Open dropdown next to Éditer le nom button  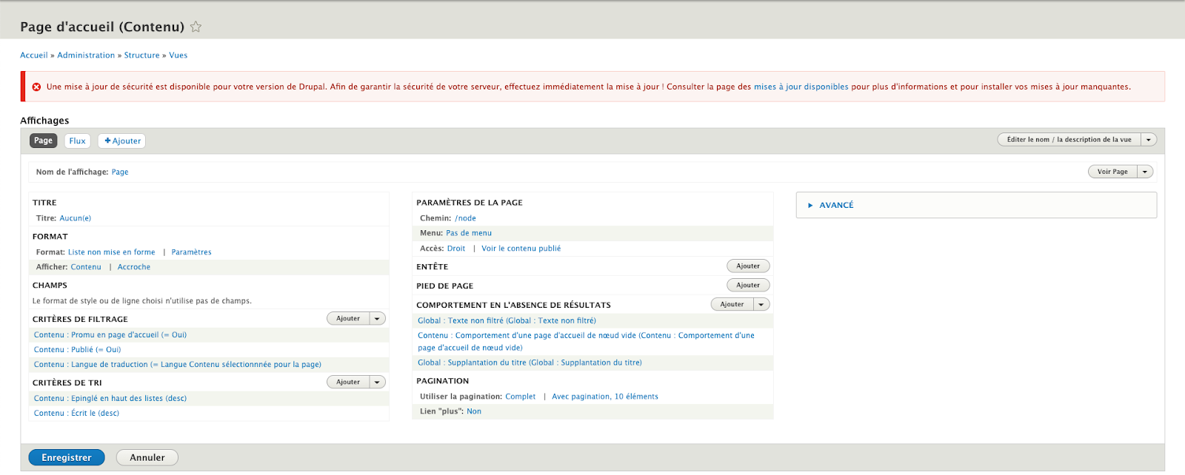coord(1148,140)
